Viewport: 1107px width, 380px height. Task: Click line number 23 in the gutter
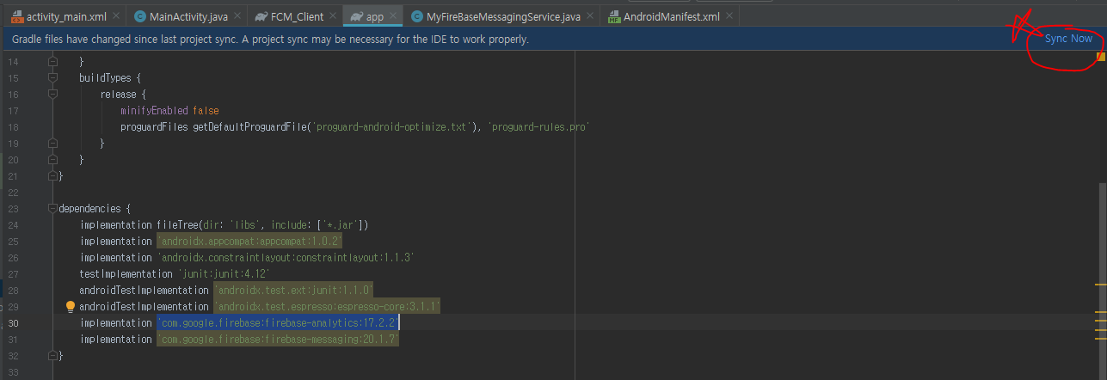point(13,209)
